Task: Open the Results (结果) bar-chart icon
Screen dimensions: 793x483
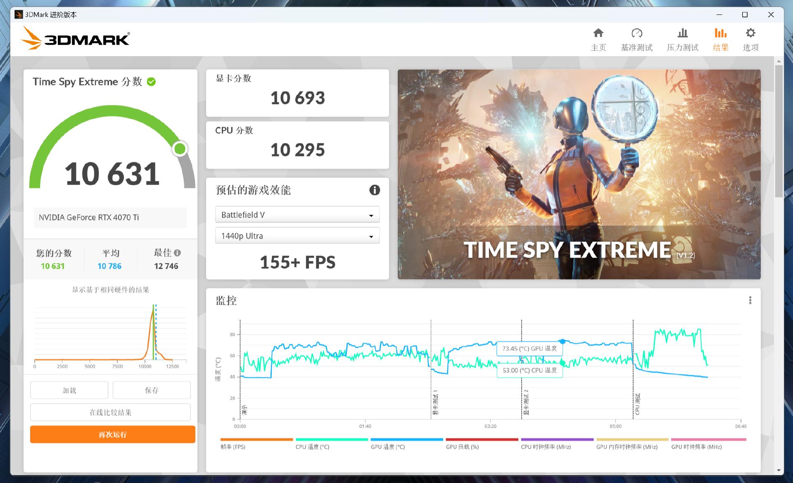Action: coord(720,33)
